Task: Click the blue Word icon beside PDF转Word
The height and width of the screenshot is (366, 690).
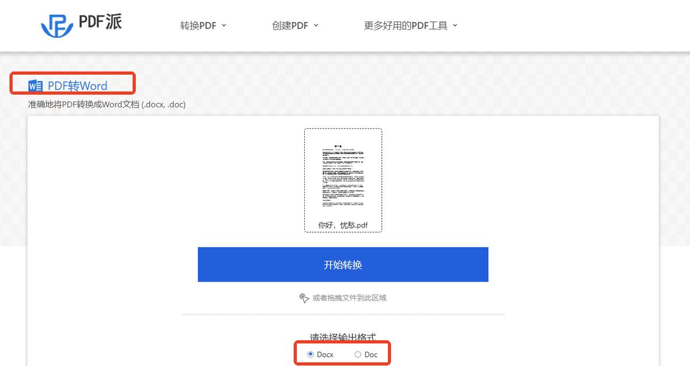Action: (x=35, y=86)
